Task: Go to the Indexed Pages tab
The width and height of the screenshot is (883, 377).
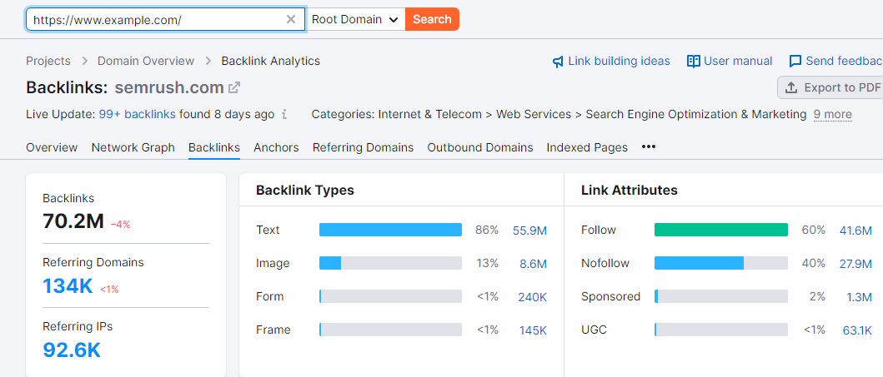Action: tap(587, 147)
